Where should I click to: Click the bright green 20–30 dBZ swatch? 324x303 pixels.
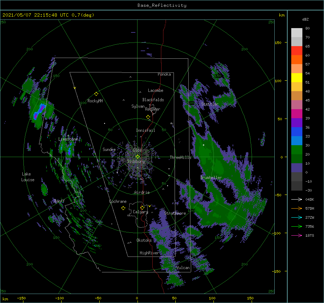click(x=297, y=150)
